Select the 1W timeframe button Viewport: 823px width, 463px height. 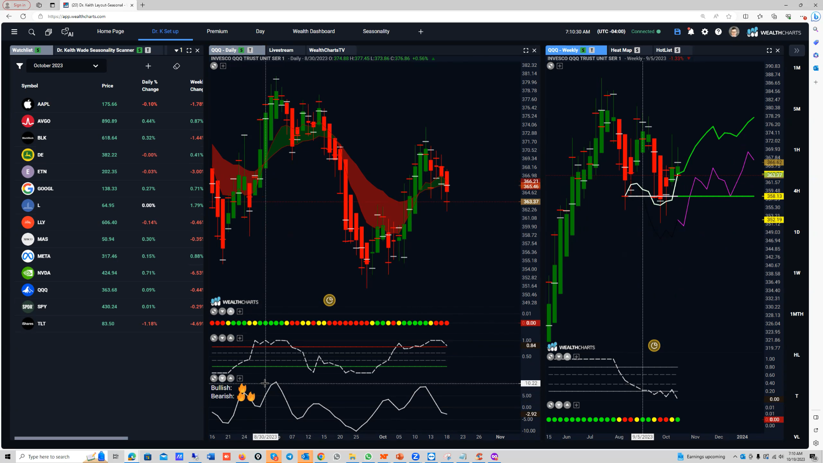point(797,273)
